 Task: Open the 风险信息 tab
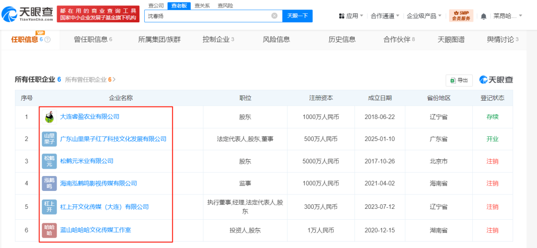[276, 40]
